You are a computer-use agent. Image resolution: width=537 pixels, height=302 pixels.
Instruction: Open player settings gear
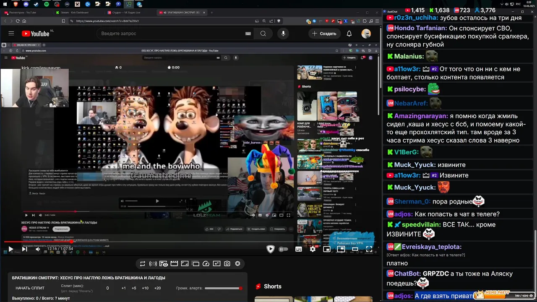point(313,249)
